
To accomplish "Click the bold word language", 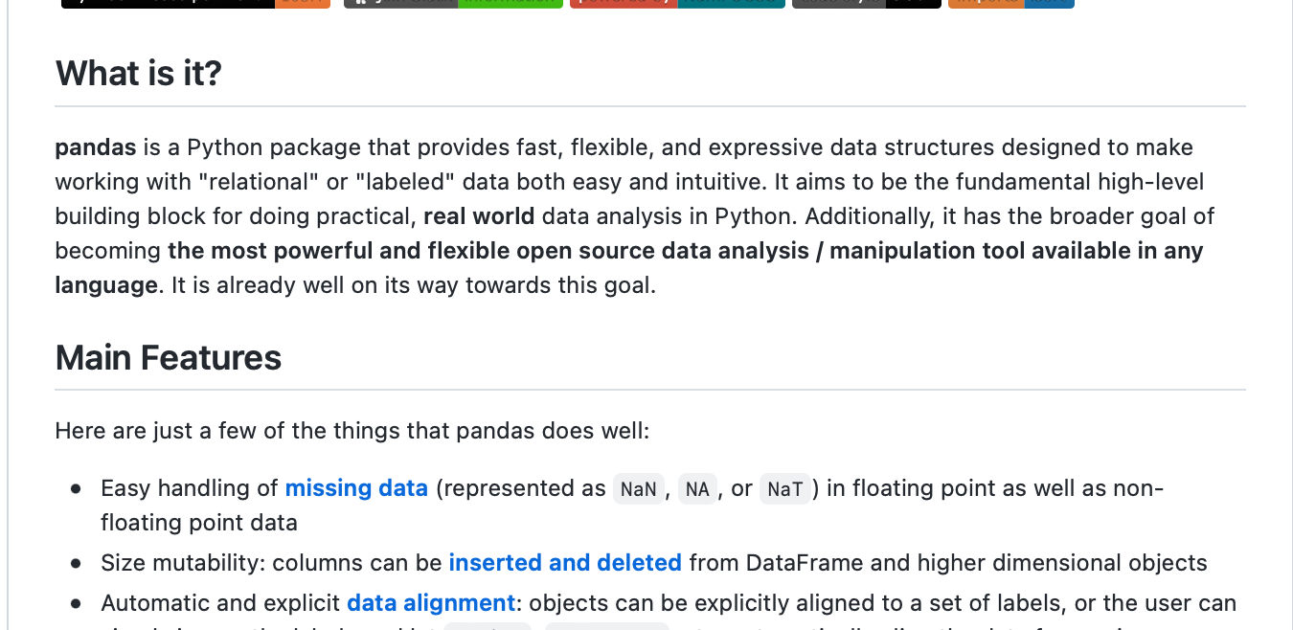I will tap(106, 285).
